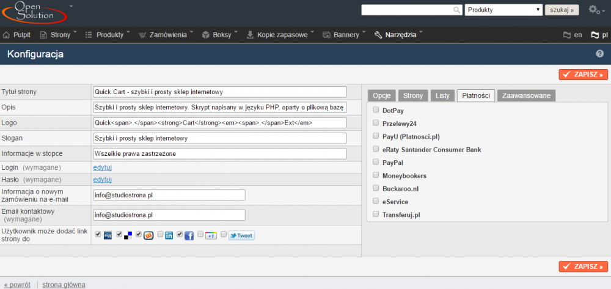611x289 pixels.
Task: Expand the dropdown arrow beside gear
Action: pyautogui.click(x=604, y=12)
